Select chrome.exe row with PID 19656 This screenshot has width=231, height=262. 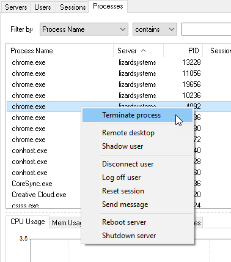coord(119,84)
